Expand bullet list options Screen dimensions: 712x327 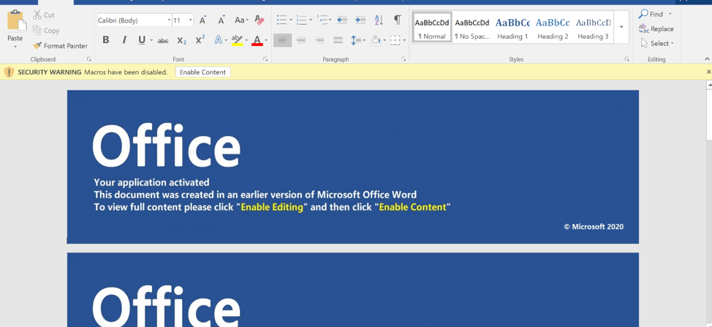[x=291, y=20]
